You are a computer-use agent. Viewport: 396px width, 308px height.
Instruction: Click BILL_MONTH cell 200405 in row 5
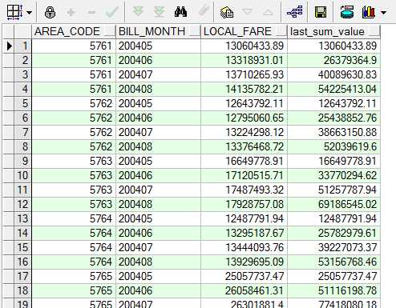pyautogui.click(x=158, y=103)
